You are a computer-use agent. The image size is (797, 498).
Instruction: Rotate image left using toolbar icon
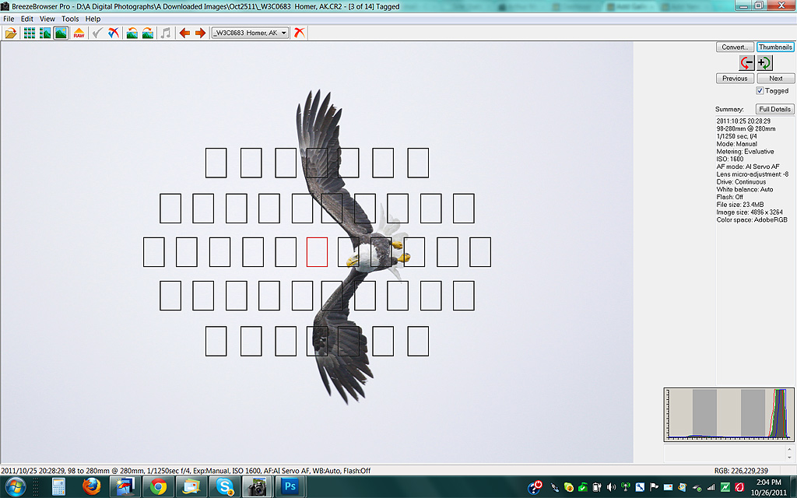tap(132, 33)
